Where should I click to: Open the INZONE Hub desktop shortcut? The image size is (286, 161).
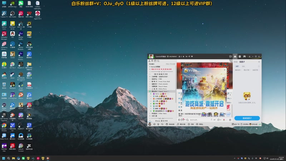(4, 147)
